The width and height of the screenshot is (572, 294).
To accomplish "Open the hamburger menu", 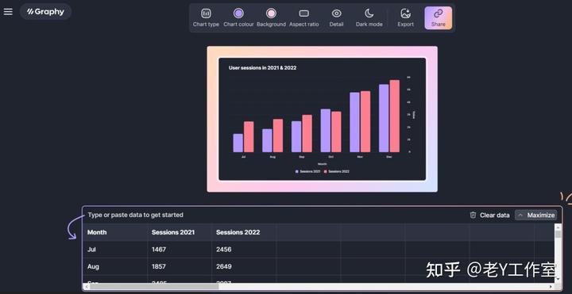I will coord(8,12).
